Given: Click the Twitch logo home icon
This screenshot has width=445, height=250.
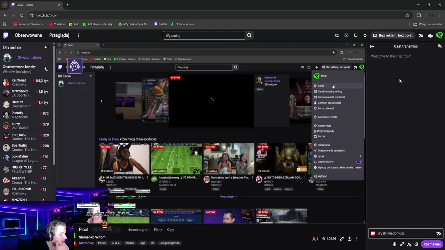Looking at the screenshot, I should [6, 35].
